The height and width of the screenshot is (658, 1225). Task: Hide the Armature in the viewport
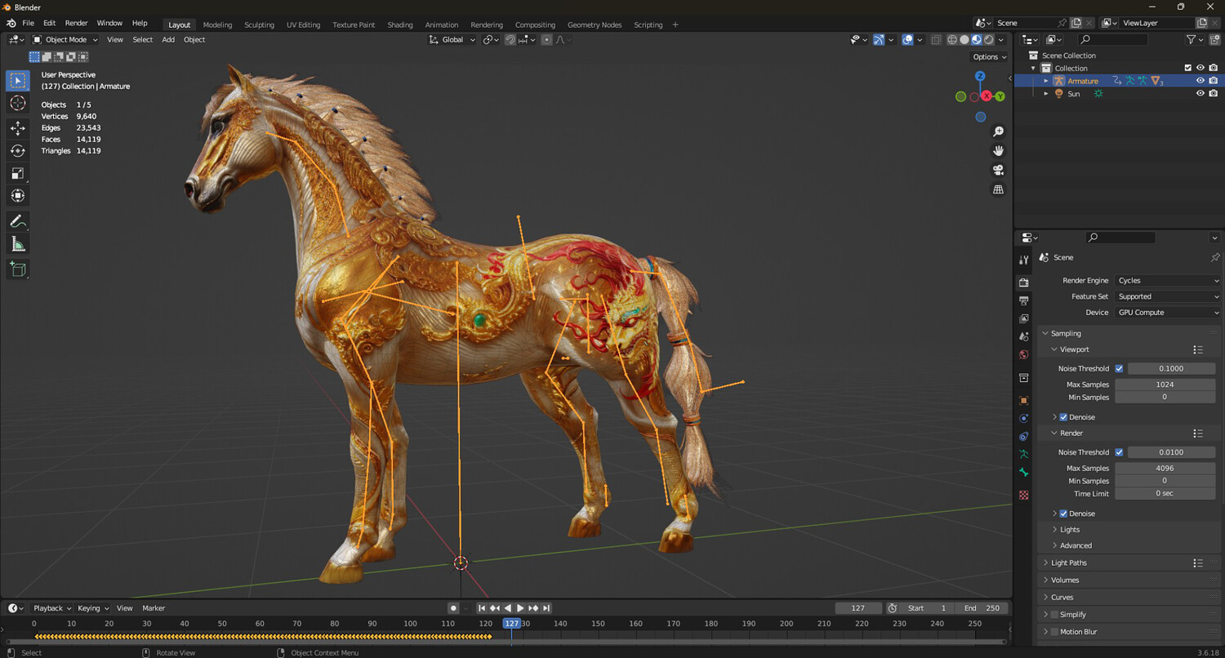tap(1200, 81)
